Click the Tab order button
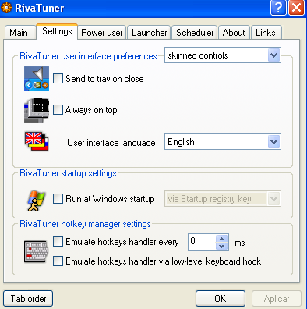 (28, 299)
